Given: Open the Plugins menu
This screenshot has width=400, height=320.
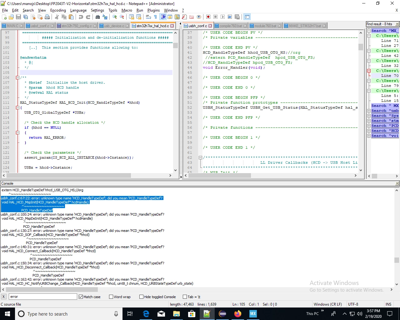Looking at the screenshot, I should click(153, 10).
